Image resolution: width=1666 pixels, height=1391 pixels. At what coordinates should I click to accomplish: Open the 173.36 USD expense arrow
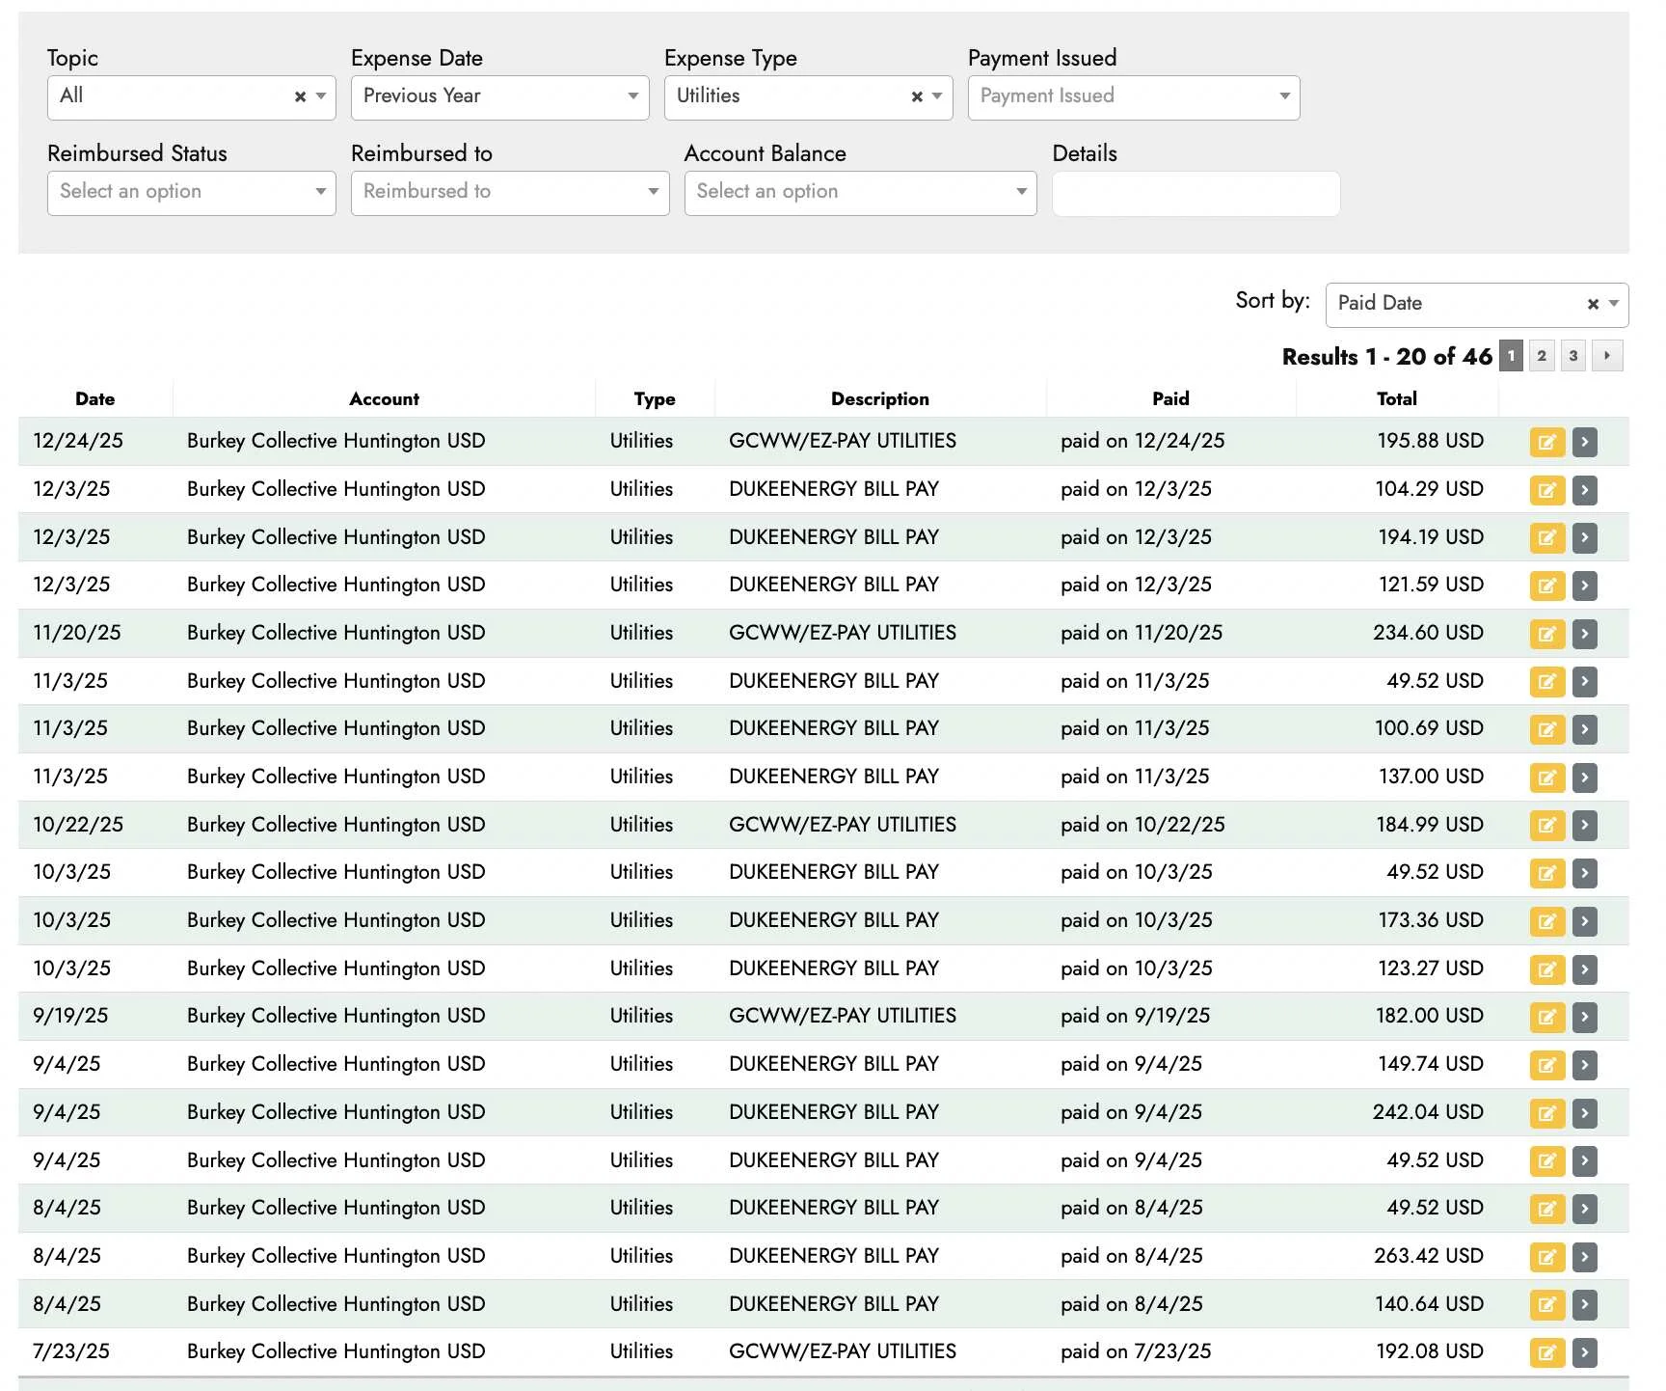click(x=1584, y=922)
